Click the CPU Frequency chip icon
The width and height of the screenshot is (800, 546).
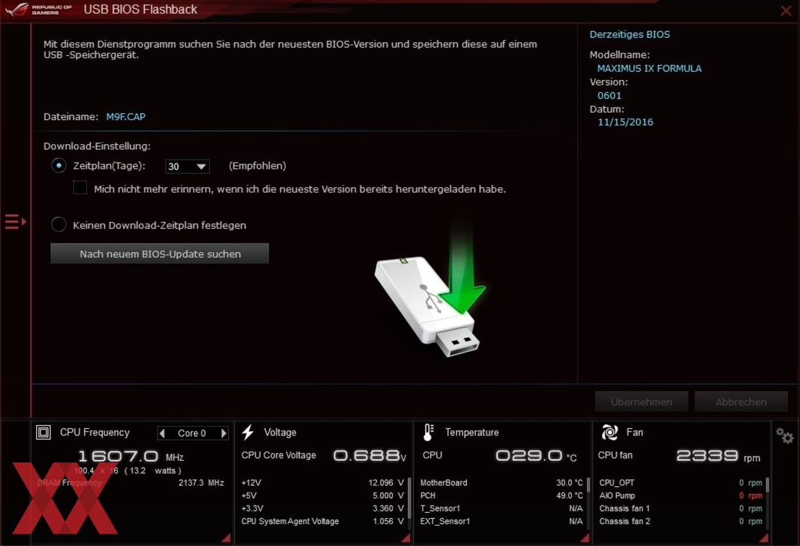pyautogui.click(x=44, y=432)
